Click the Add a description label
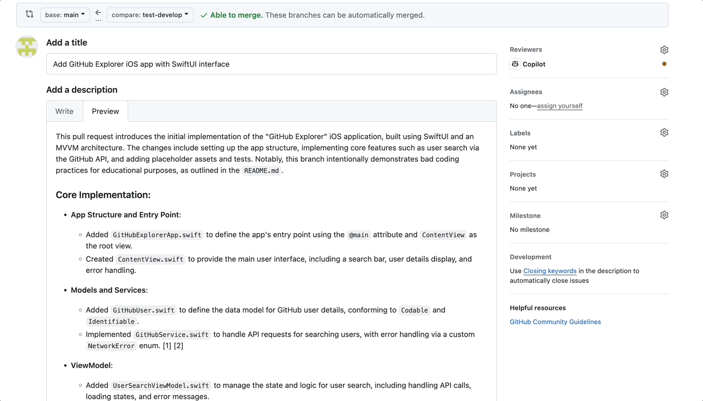The image size is (703, 401). tap(82, 90)
